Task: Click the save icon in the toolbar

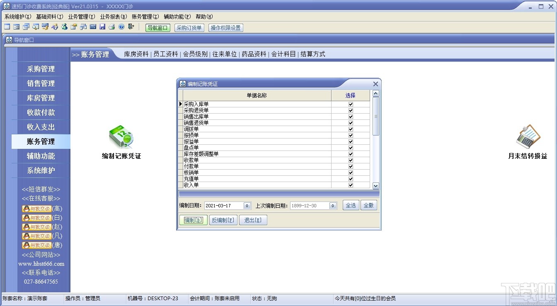Action: coord(102,27)
